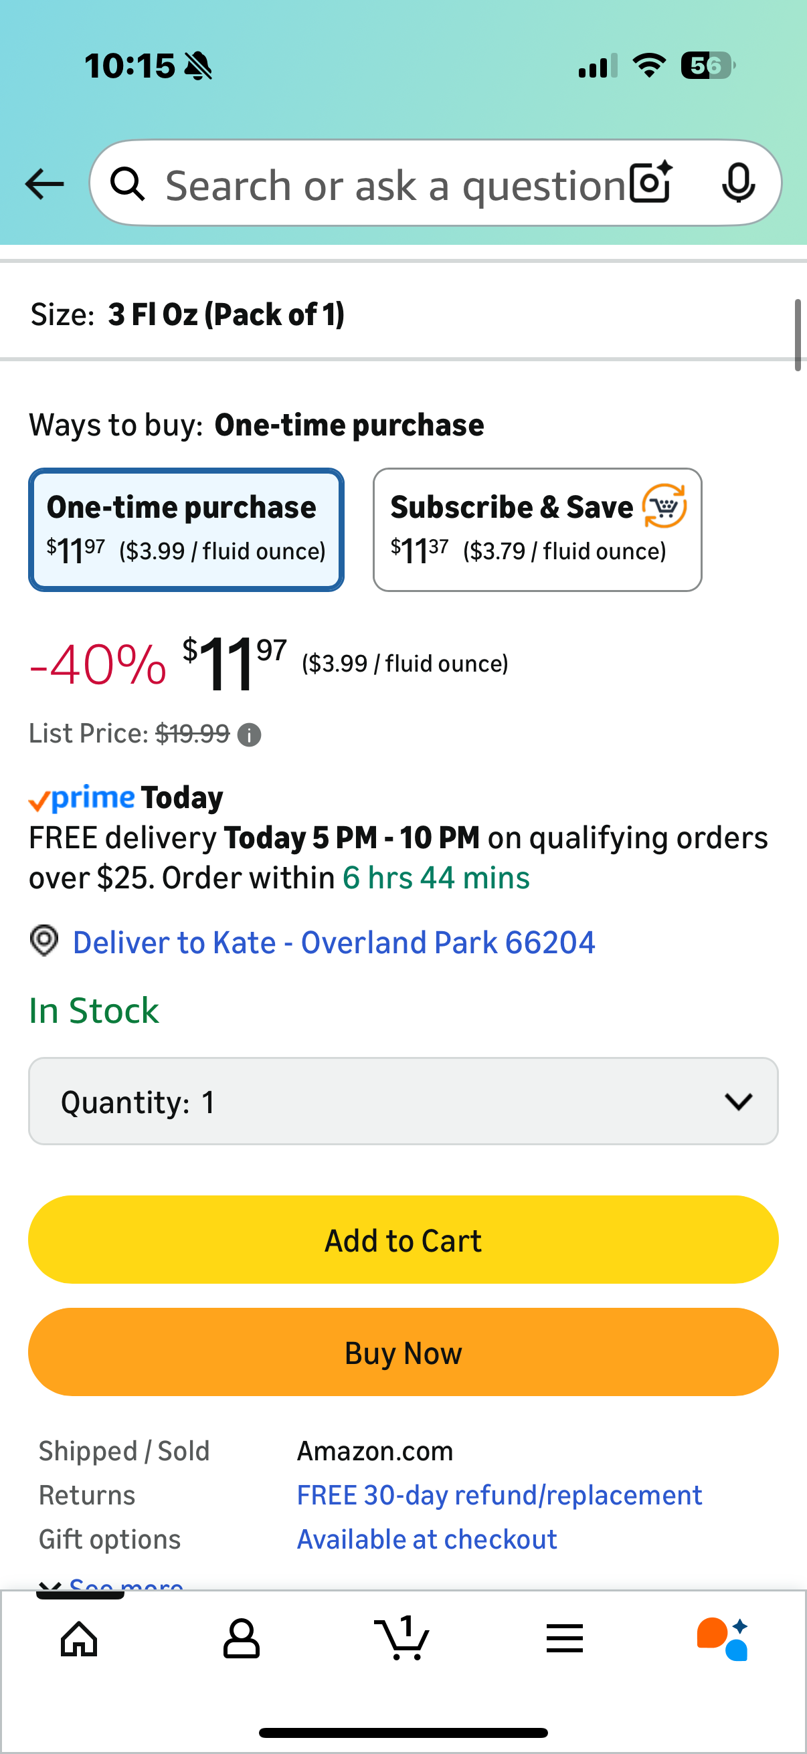Tap the search input field

[x=395, y=184]
